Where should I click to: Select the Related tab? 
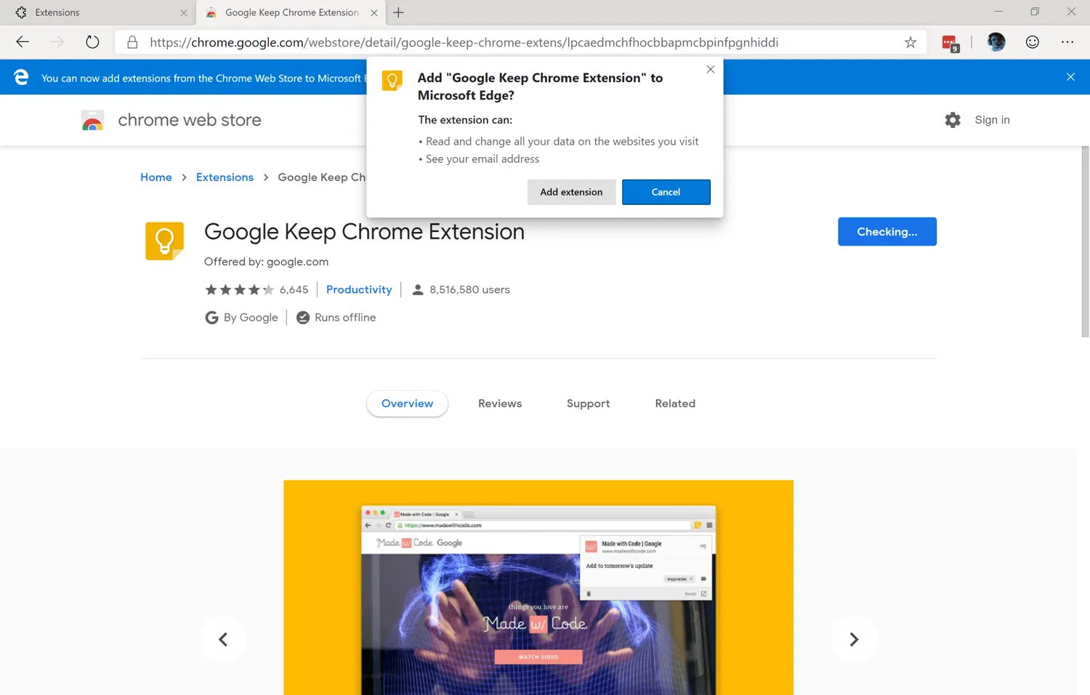pyautogui.click(x=674, y=403)
